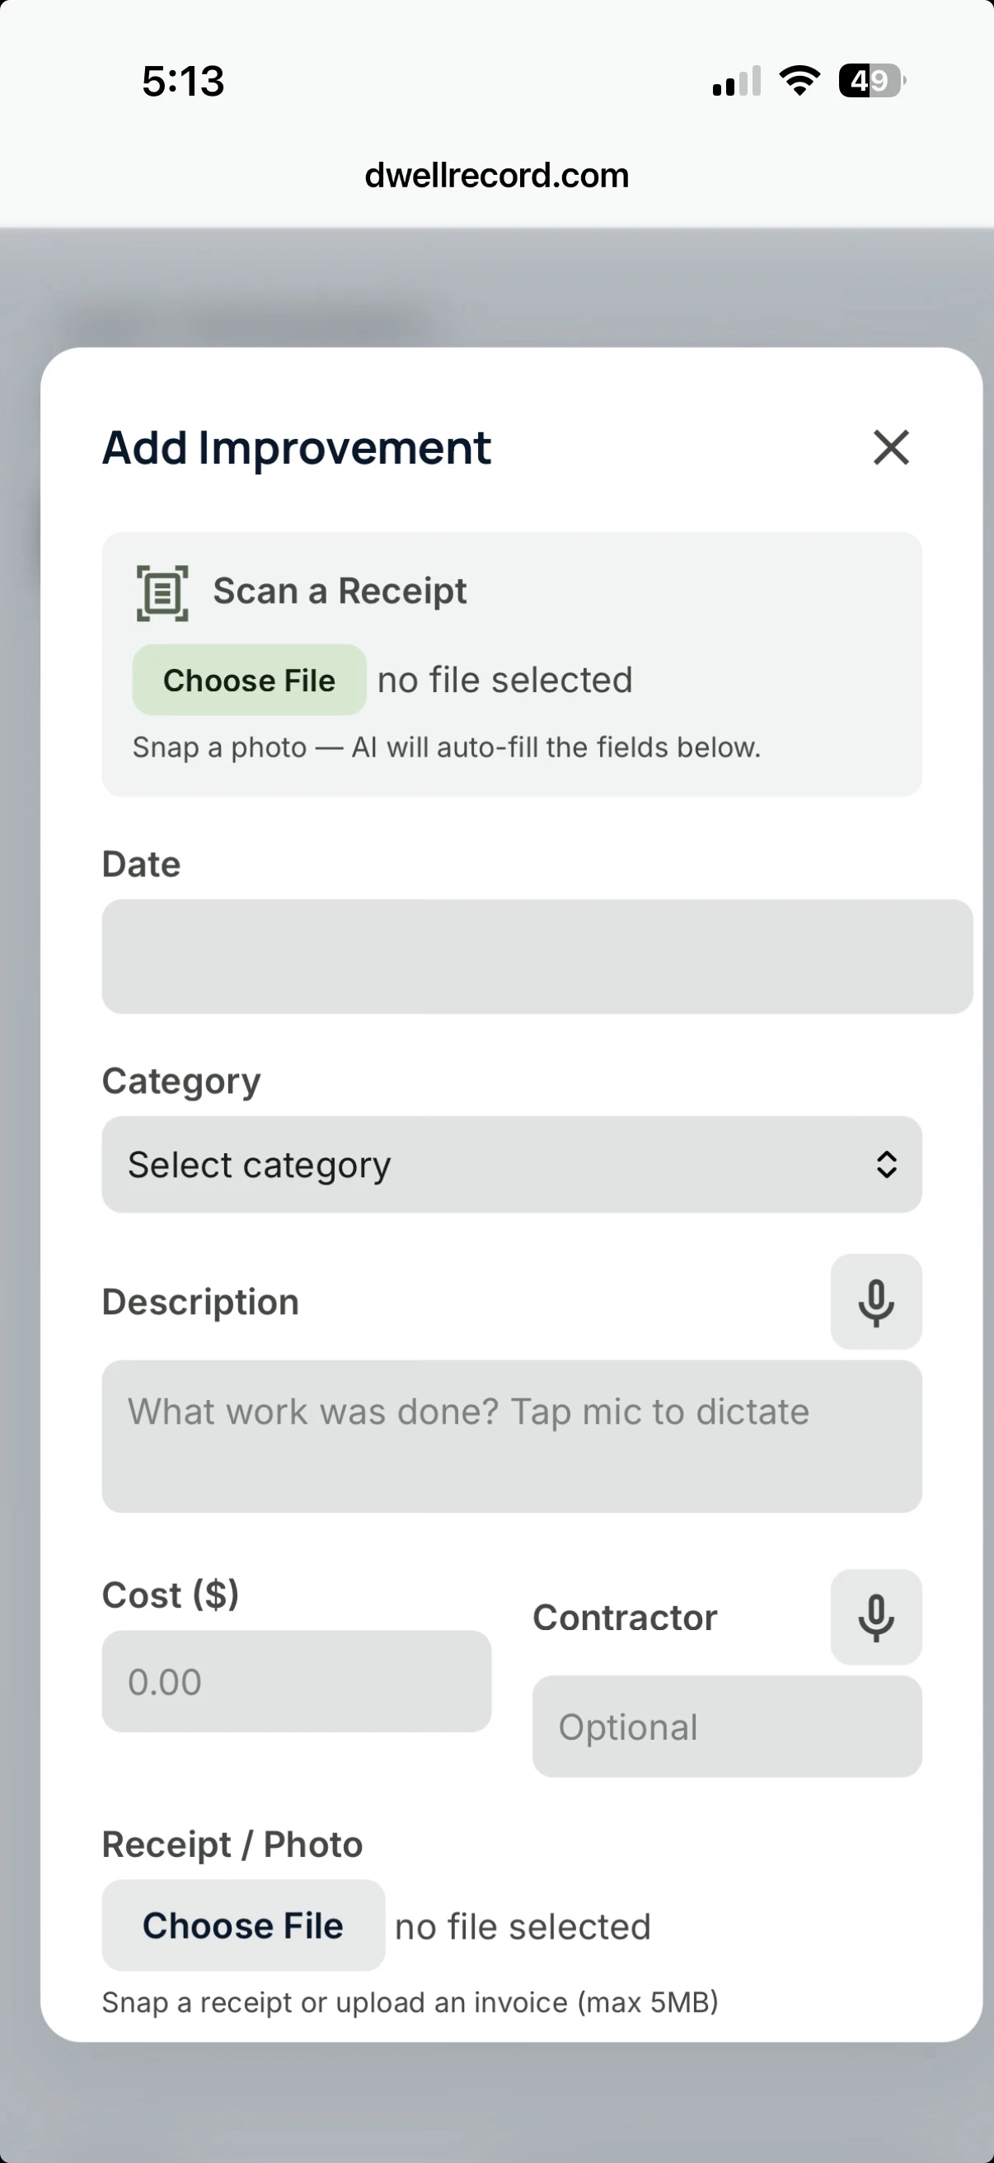Focus the Description text area
Image resolution: width=994 pixels, height=2163 pixels.
pos(512,1436)
